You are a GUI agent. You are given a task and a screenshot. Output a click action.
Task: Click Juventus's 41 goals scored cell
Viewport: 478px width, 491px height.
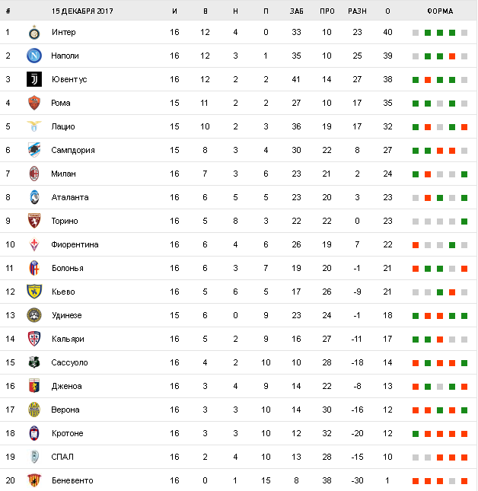point(296,79)
